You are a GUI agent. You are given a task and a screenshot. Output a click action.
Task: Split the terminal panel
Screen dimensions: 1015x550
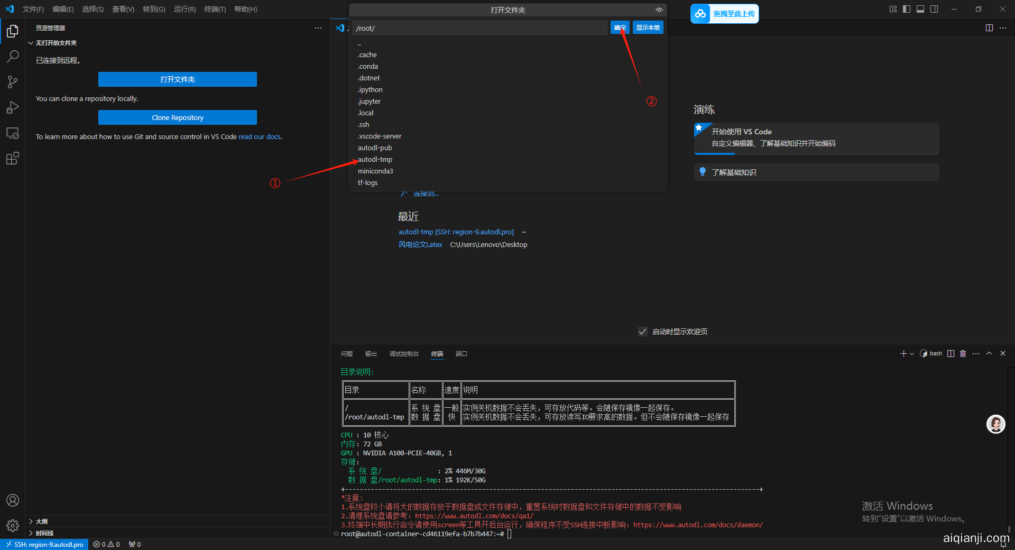(951, 354)
